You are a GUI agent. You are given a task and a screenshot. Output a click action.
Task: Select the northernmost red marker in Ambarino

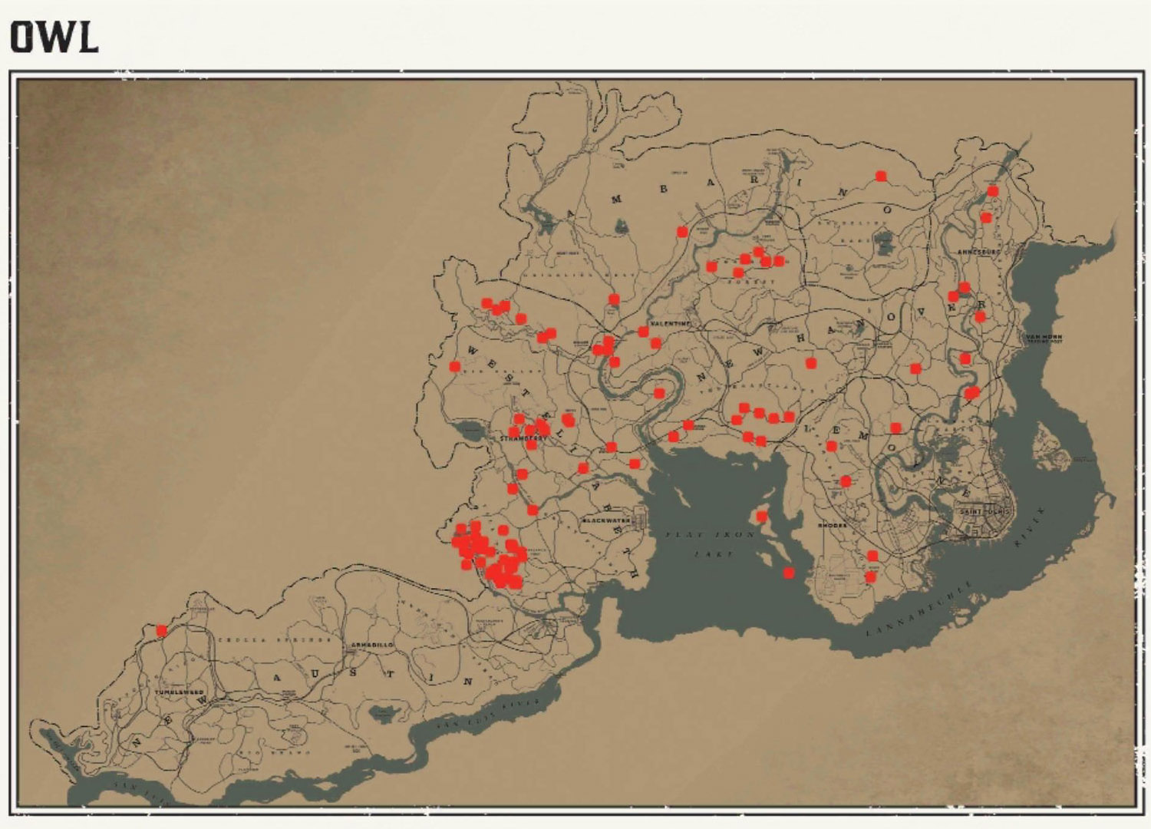(x=881, y=176)
